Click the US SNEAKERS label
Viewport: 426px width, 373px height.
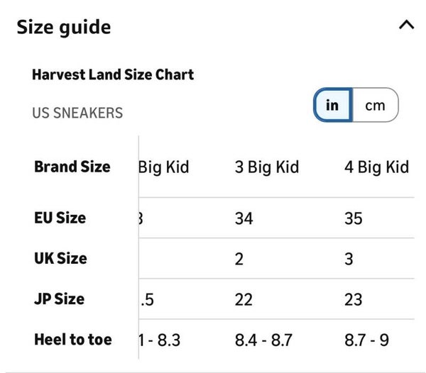tap(77, 113)
